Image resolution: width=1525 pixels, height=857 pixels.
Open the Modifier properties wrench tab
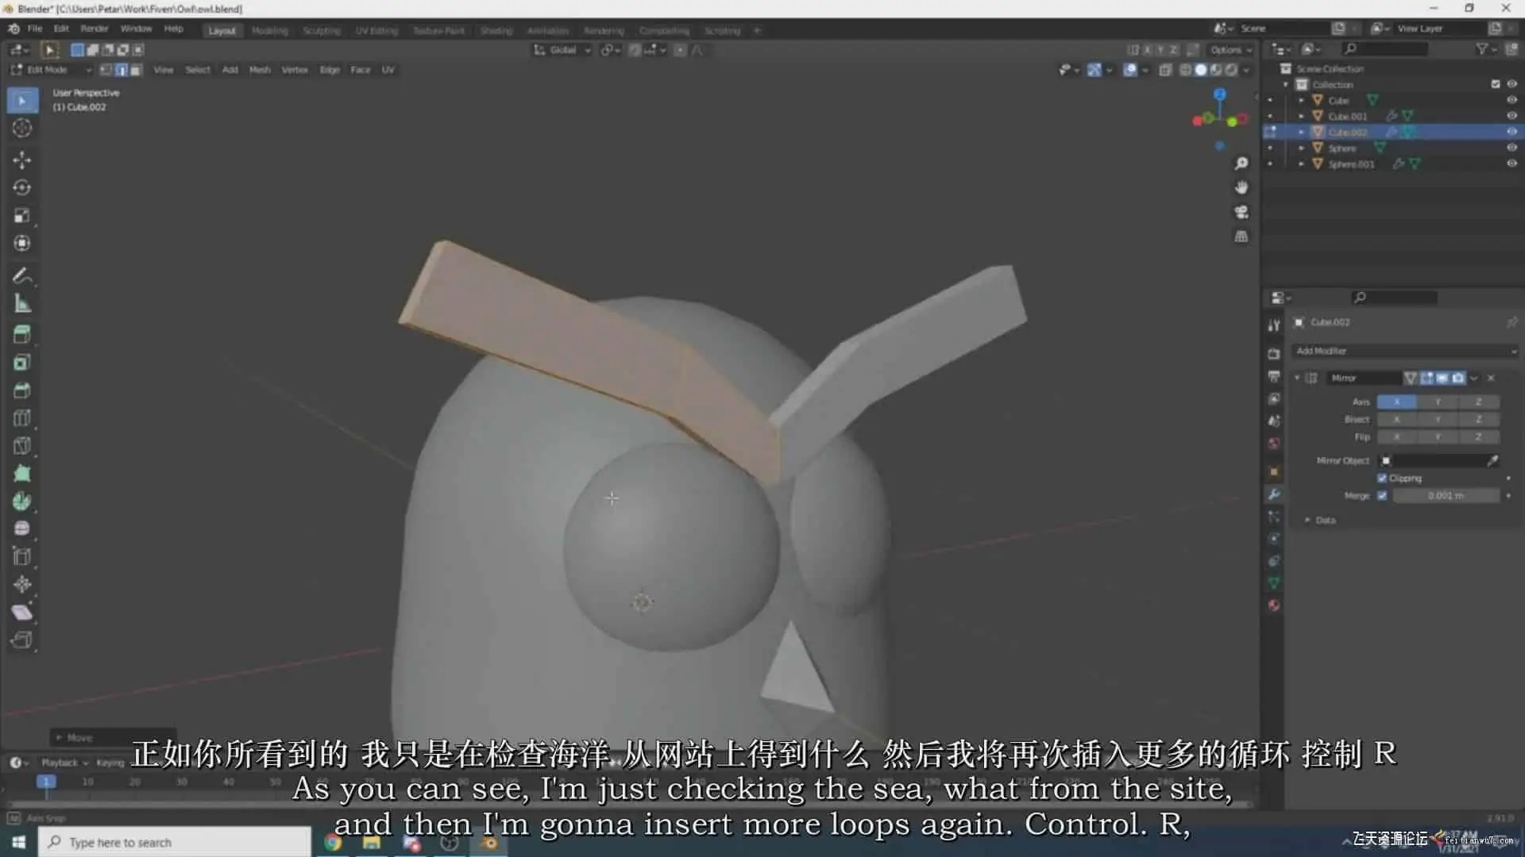click(x=1274, y=494)
